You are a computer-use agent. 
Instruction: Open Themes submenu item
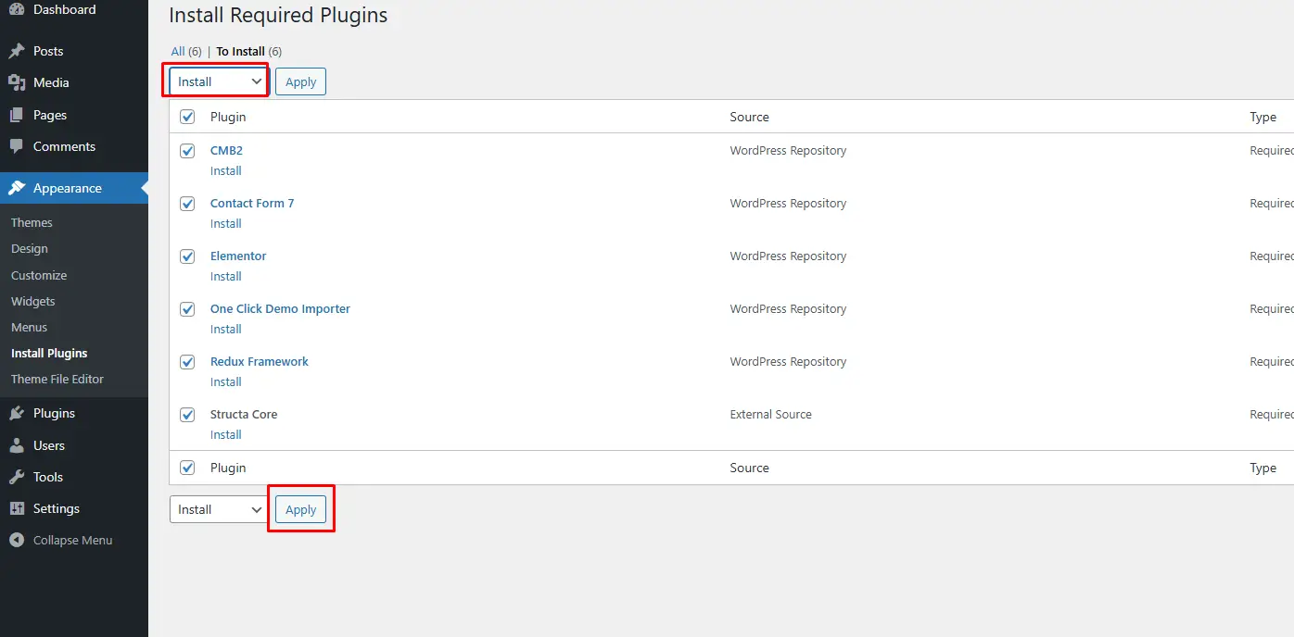pos(32,222)
